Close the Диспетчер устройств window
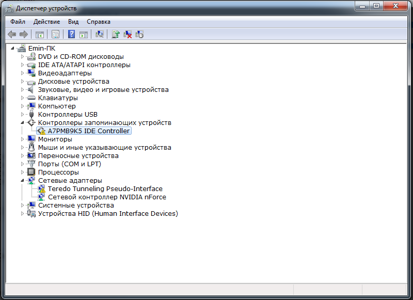The height and width of the screenshot is (300, 413). (395, 6)
